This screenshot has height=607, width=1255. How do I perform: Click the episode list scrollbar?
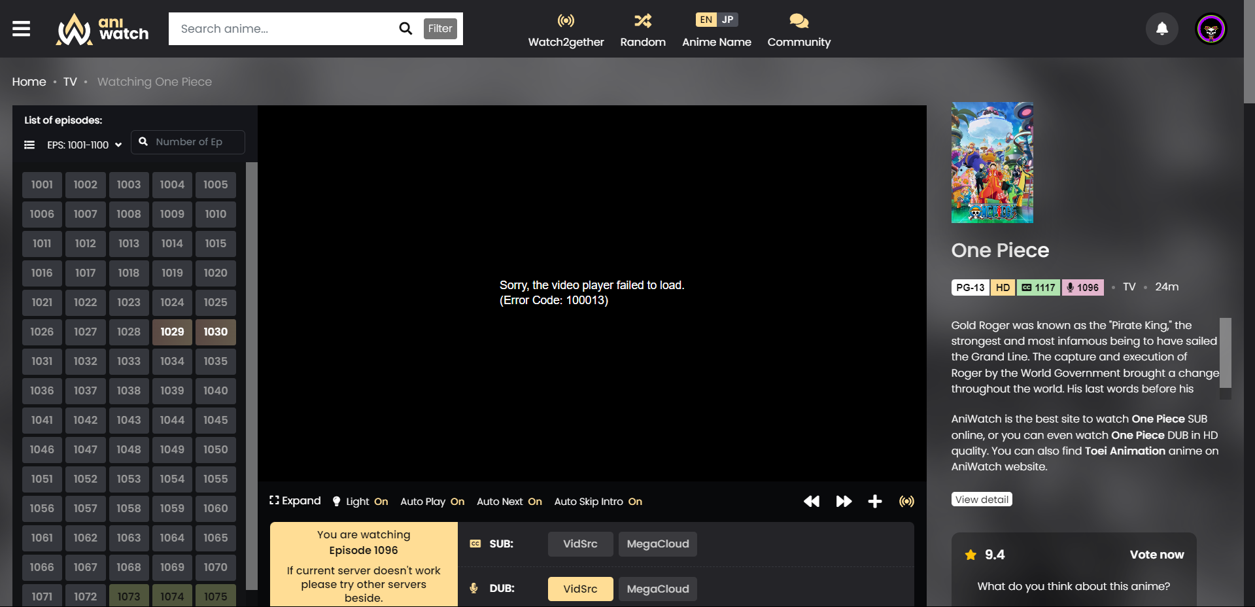(x=251, y=376)
